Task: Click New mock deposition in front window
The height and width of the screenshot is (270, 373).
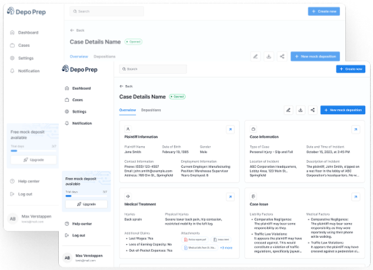Action: pyautogui.click(x=344, y=110)
